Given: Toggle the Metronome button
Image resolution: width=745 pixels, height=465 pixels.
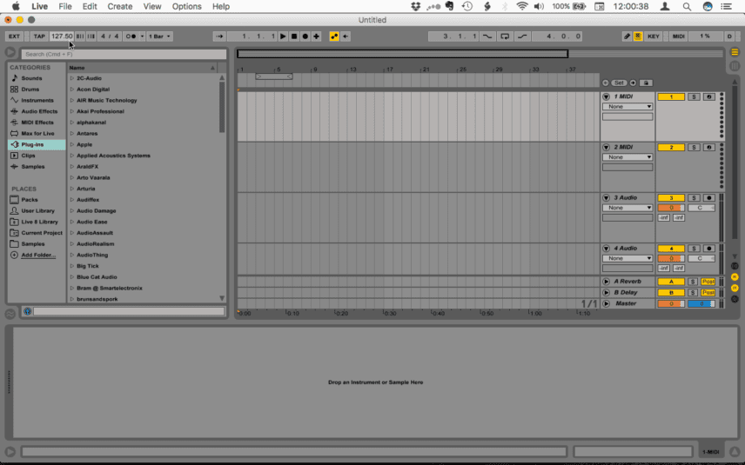Looking at the screenshot, I should click(x=131, y=36).
